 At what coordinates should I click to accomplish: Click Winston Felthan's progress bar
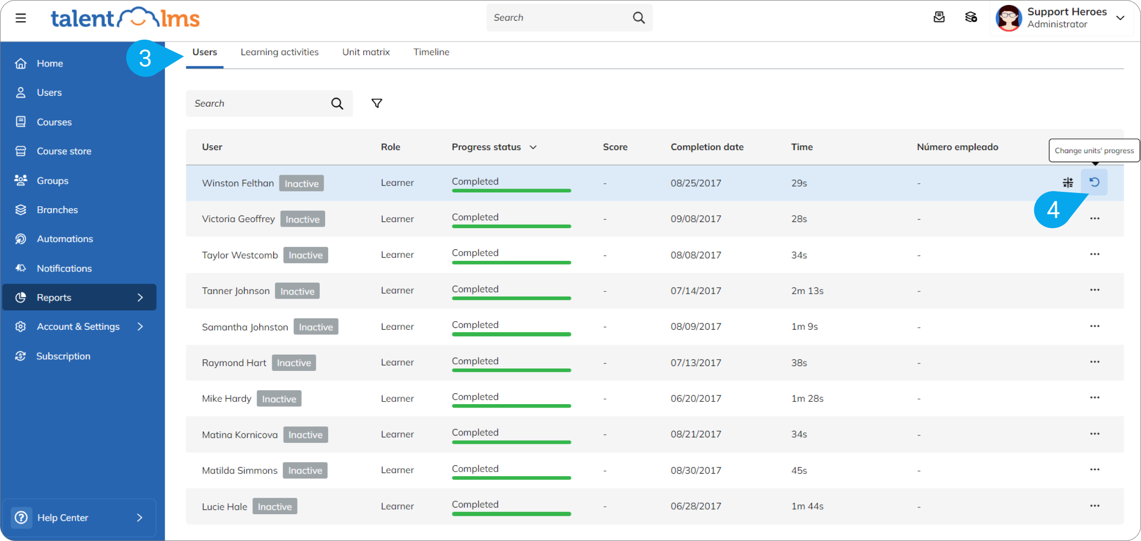click(x=512, y=190)
